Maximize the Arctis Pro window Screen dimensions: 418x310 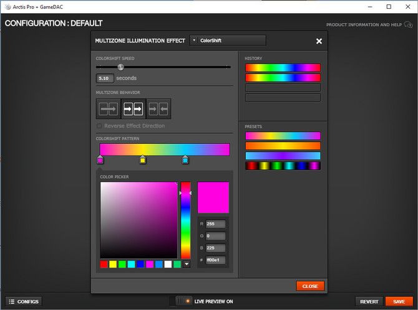click(x=389, y=7)
